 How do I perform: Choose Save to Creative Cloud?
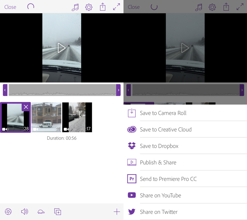(x=185, y=129)
